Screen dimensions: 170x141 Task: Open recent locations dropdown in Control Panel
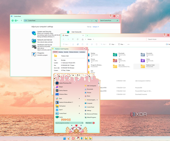18,21
